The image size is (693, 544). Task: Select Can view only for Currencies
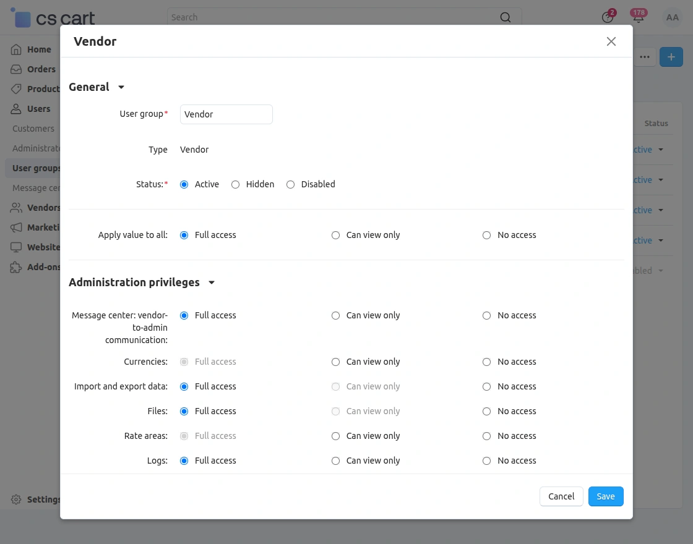click(335, 362)
